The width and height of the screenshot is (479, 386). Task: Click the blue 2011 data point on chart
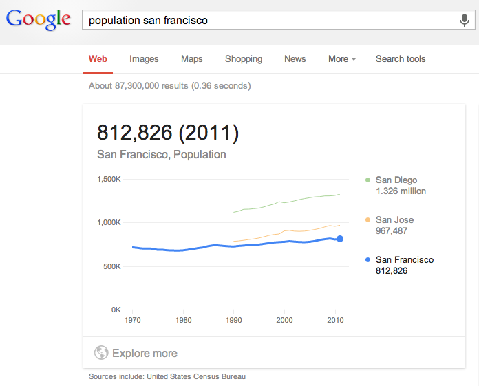[x=340, y=239]
